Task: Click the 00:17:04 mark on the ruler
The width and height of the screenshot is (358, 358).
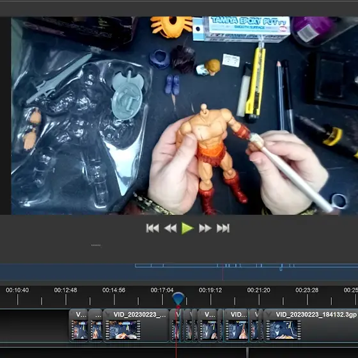Action: point(162,290)
